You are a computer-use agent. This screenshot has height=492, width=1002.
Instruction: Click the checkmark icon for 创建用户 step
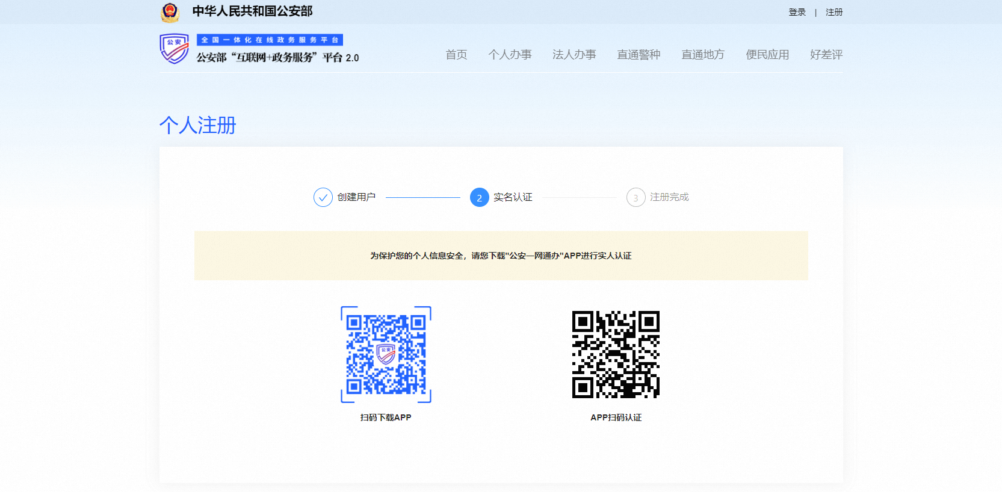323,197
